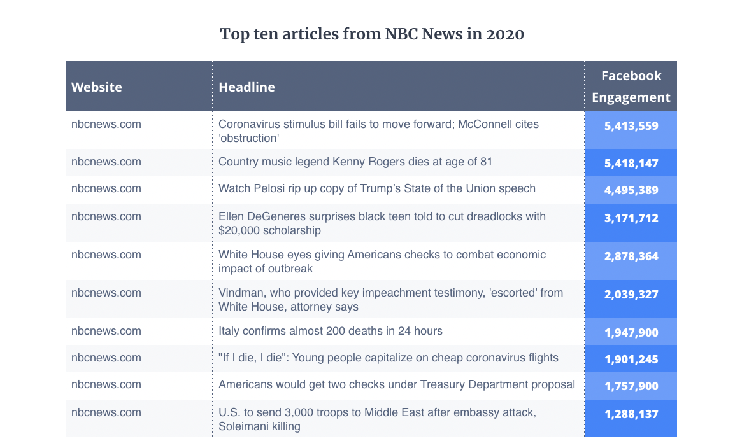
Task: Click the Italy confirms 200 deaths headline
Action: 330,332
